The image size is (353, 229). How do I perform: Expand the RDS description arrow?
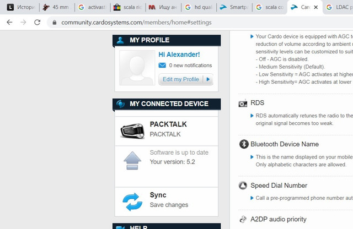click(252, 116)
